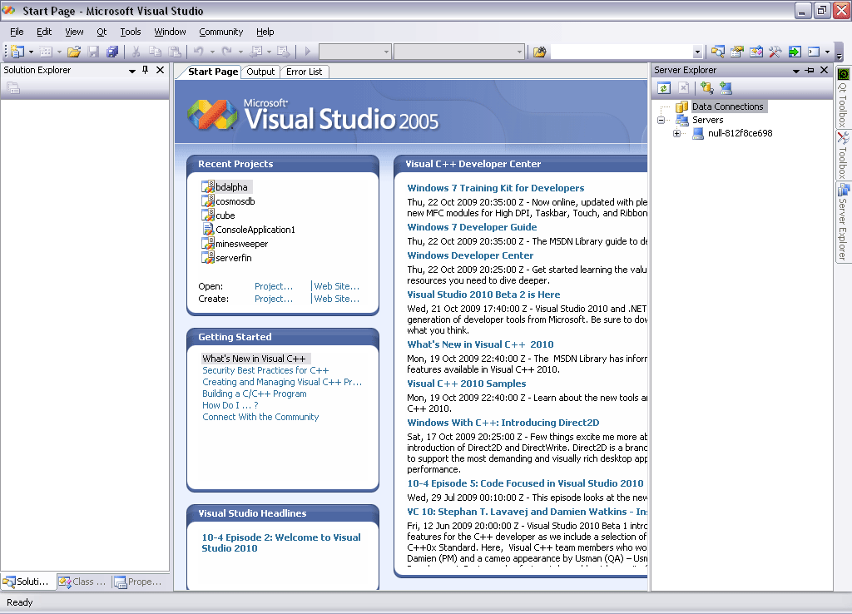Switch to the Class View bottom tab
The height and width of the screenshot is (614, 852).
coord(82,582)
